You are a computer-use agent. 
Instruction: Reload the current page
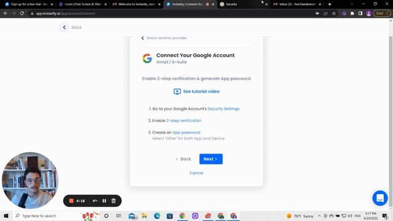pyautogui.click(x=22, y=14)
